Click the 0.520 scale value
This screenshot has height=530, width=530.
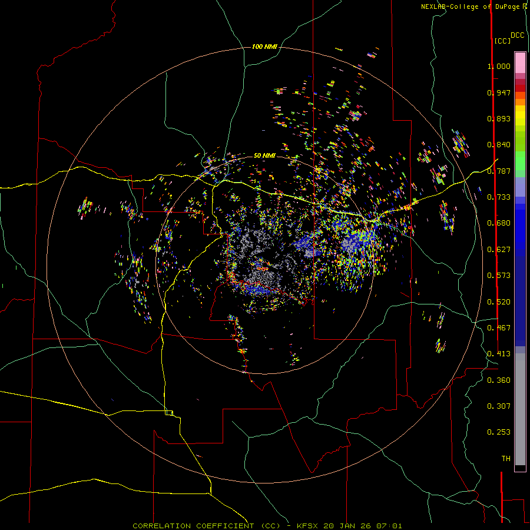tap(499, 302)
